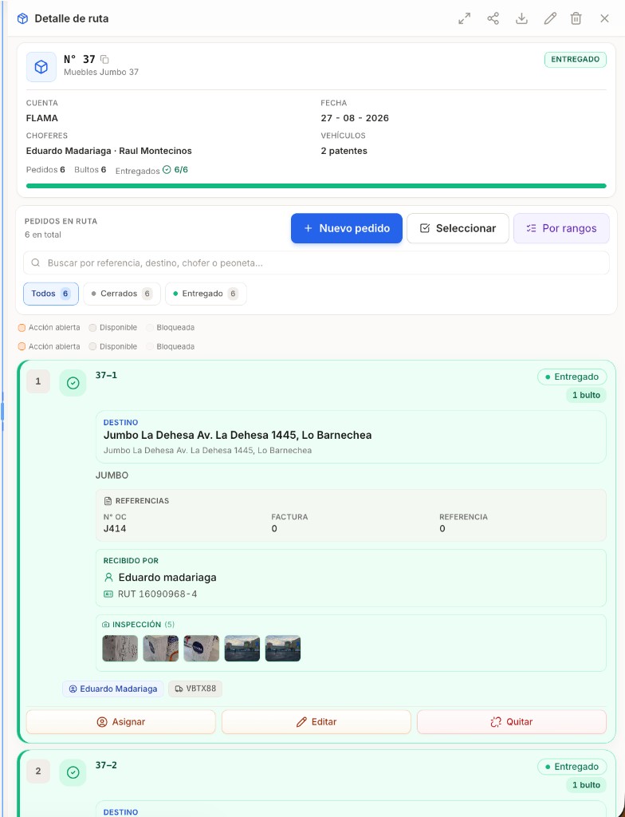Click the Detalle de ruta header cube icon
625x817 pixels.
22,19
